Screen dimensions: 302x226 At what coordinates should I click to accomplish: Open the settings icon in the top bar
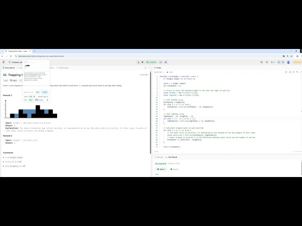[x=267, y=62]
